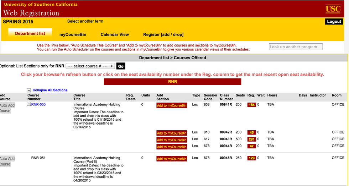This screenshot has height=186, width=349.
Task: Select the Department list tab
Action: pyautogui.click(x=30, y=34)
